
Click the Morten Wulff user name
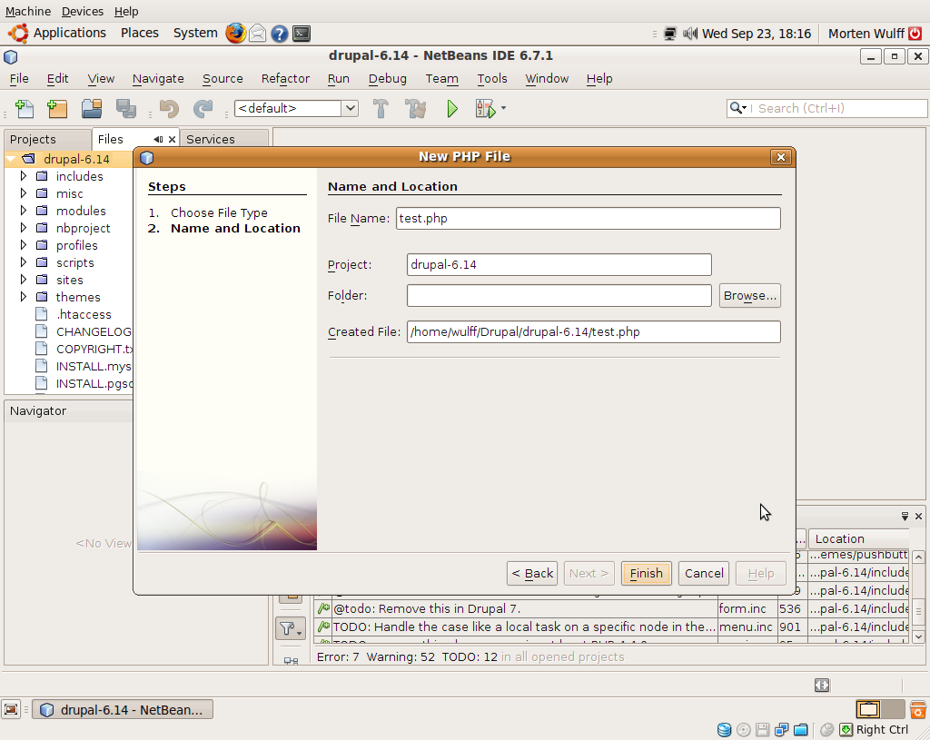click(866, 34)
